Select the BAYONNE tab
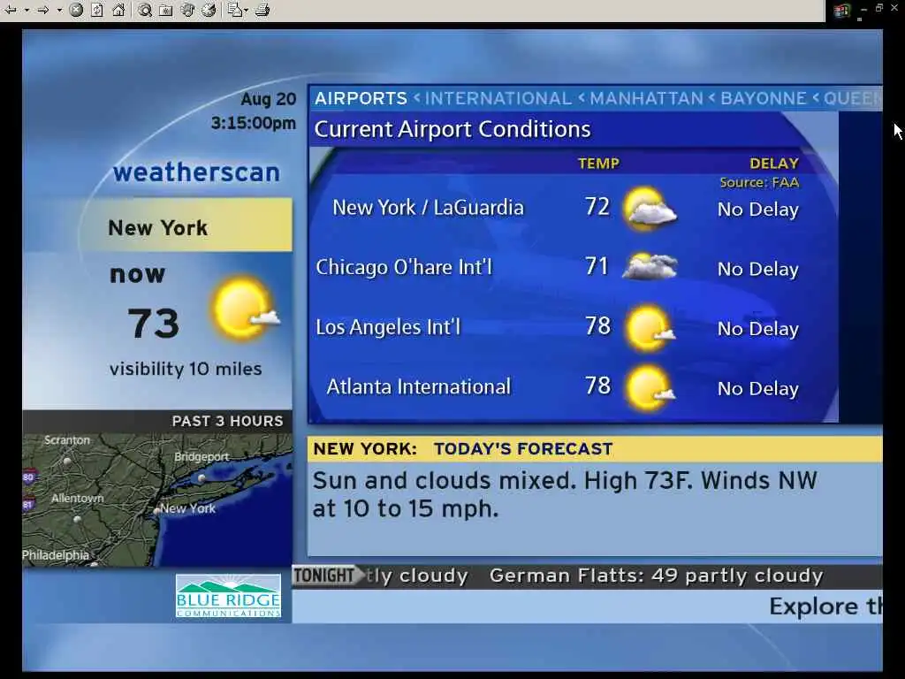Image resolution: width=905 pixels, height=679 pixels. coord(763,98)
